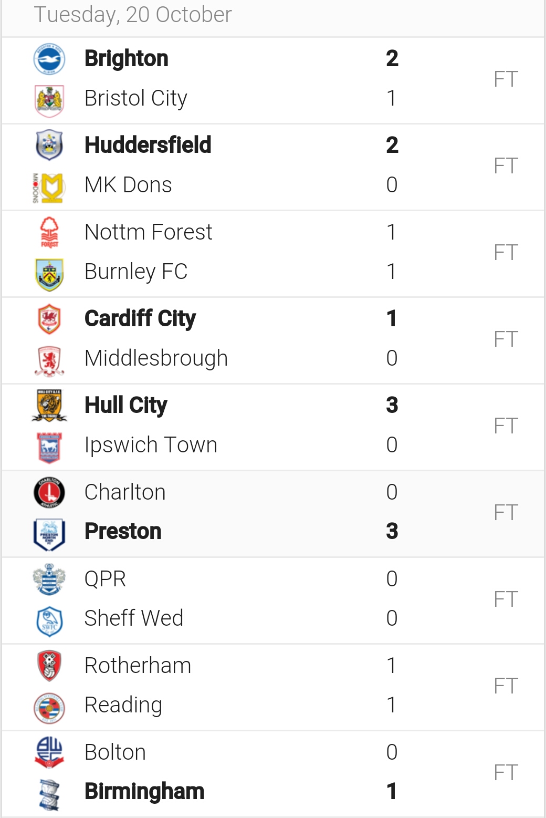Click the Bristol City club crest
Screen dimensions: 546x818
click(49, 100)
